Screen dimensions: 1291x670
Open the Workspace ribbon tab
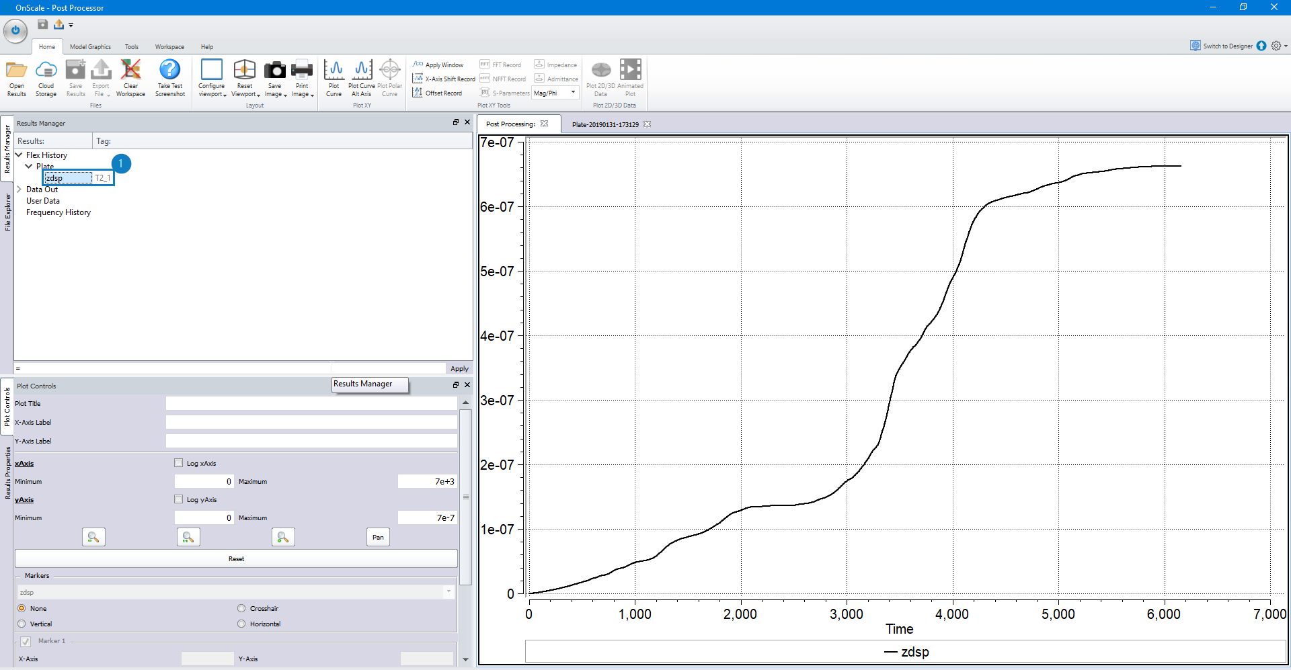coord(169,47)
